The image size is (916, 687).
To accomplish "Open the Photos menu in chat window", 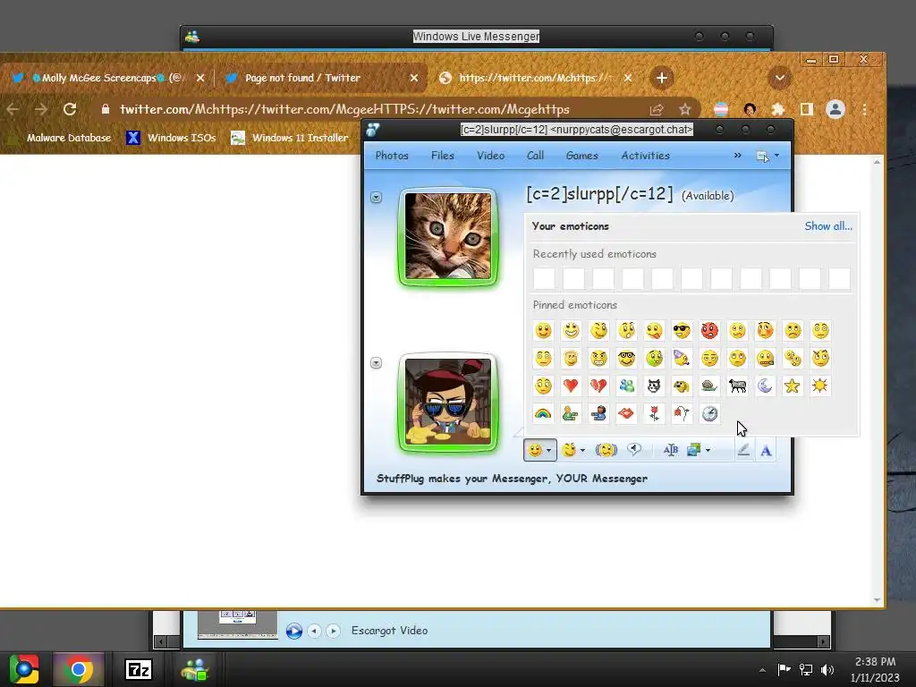I will [392, 156].
